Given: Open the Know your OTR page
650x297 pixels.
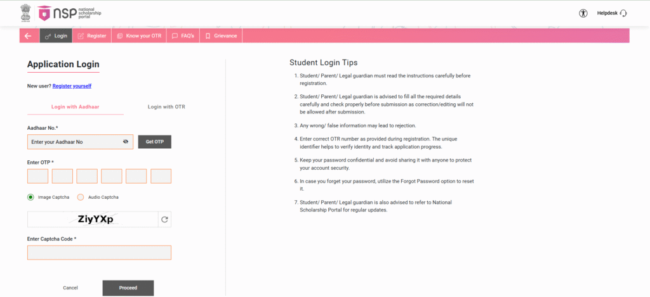Looking at the screenshot, I should point(139,36).
